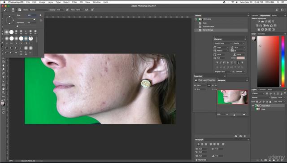The height and width of the screenshot is (163, 287).
Task: Open the Layer menu
Action: [x=51, y=2]
